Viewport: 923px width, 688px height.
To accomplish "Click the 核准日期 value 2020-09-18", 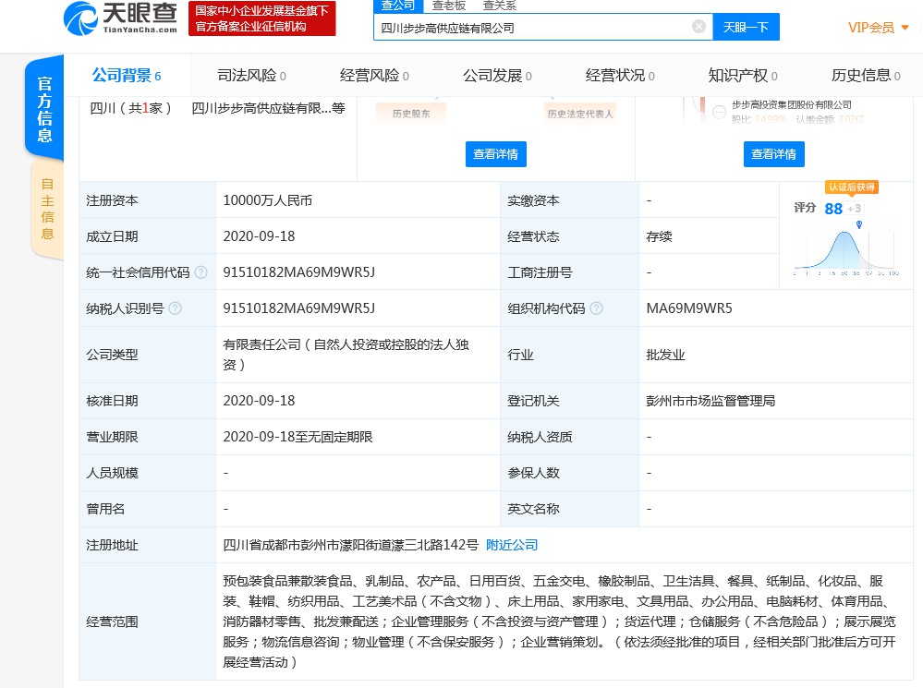I will coord(259,401).
